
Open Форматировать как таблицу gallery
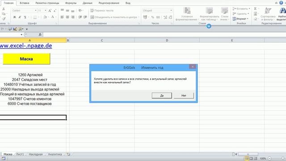pos(210,14)
